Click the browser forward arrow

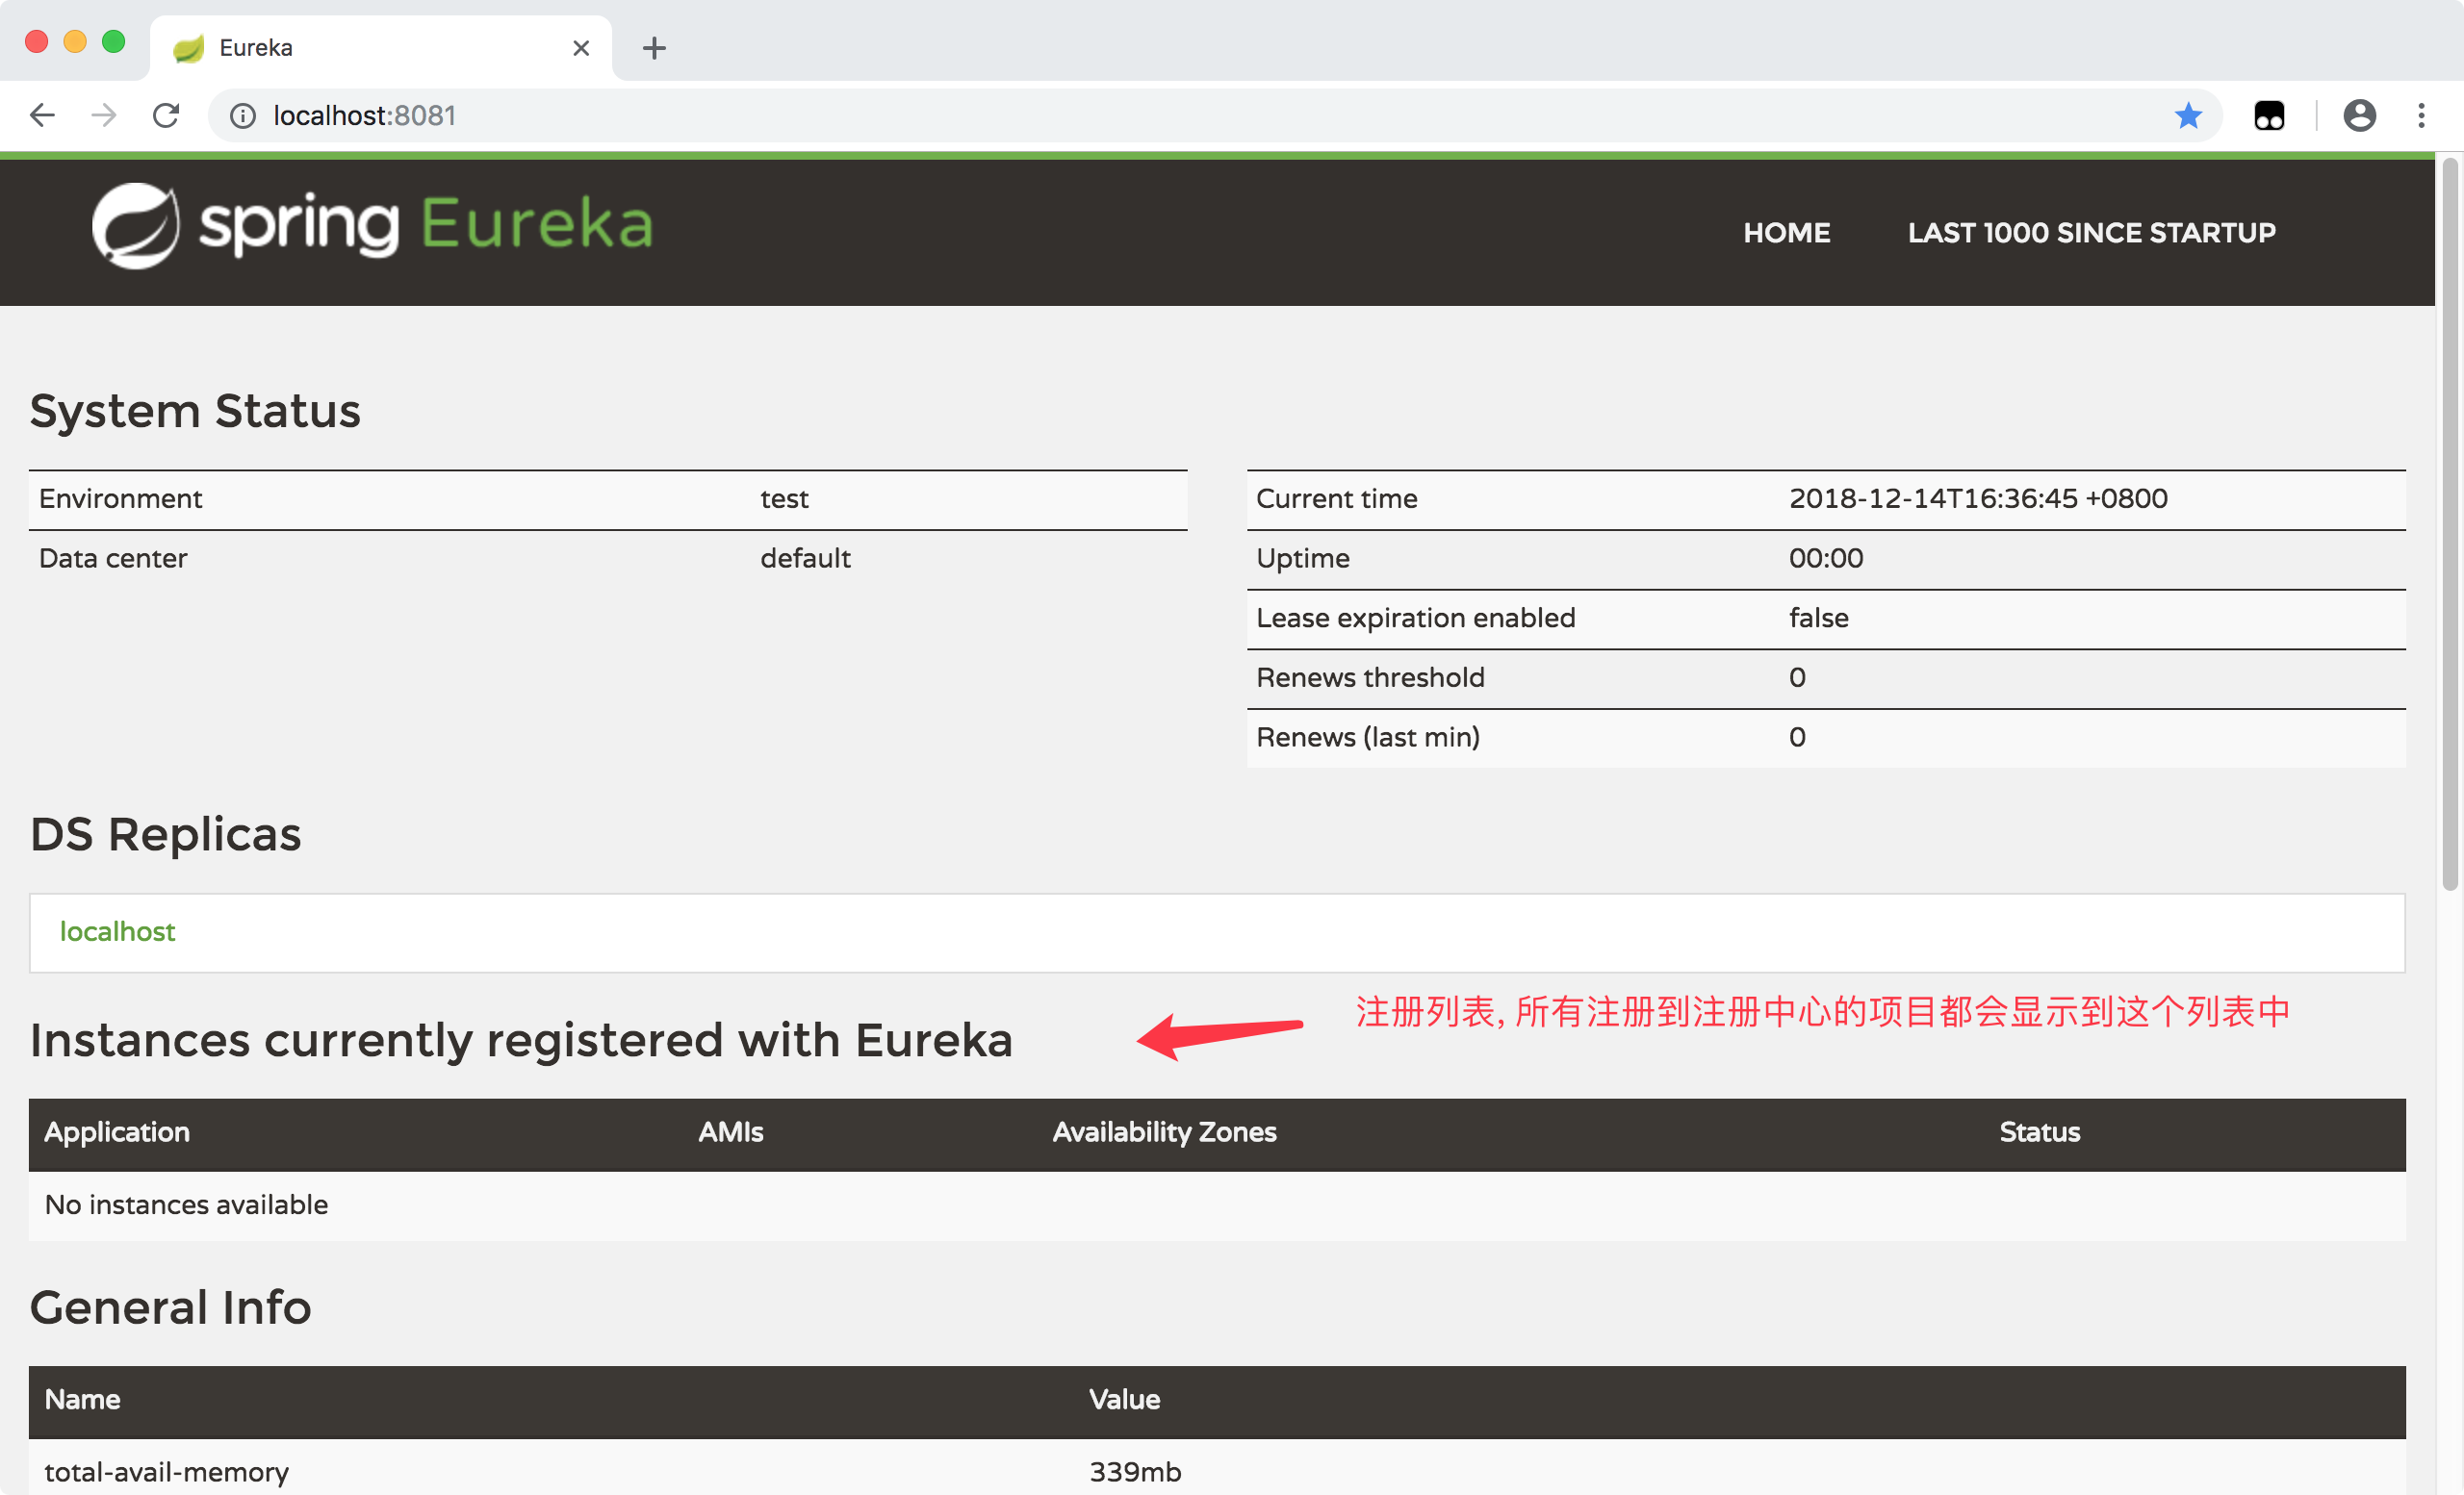[104, 115]
